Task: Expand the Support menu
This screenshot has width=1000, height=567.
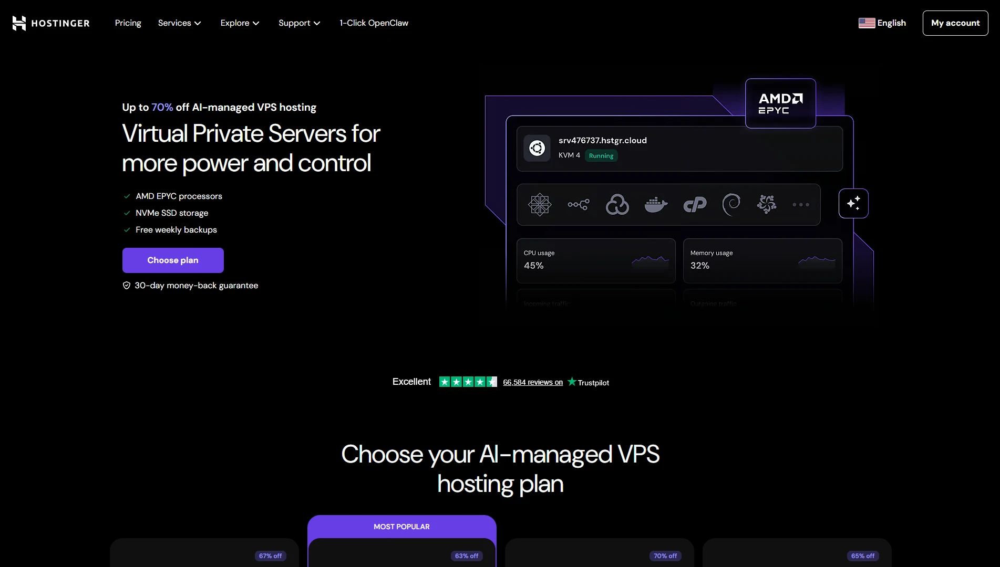Action: [300, 23]
